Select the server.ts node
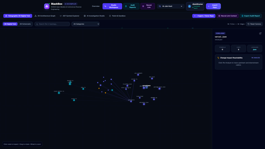The width and height of the screenshot is (265, 149). [x=134, y=81]
